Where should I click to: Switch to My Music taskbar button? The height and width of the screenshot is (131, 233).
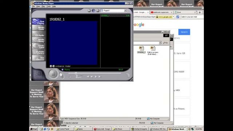click(121, 129)
